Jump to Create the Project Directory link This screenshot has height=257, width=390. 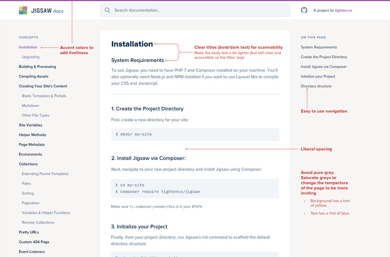pyautogui.click(x=324, y=57)
